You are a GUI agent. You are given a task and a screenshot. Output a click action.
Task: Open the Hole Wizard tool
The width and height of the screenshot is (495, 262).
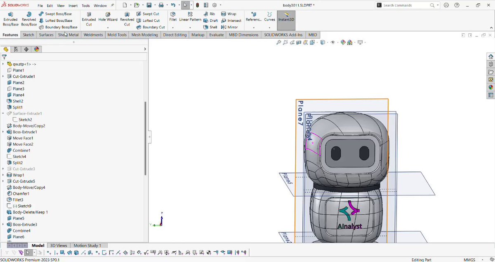pyautogui.click(x=108, y=17)
